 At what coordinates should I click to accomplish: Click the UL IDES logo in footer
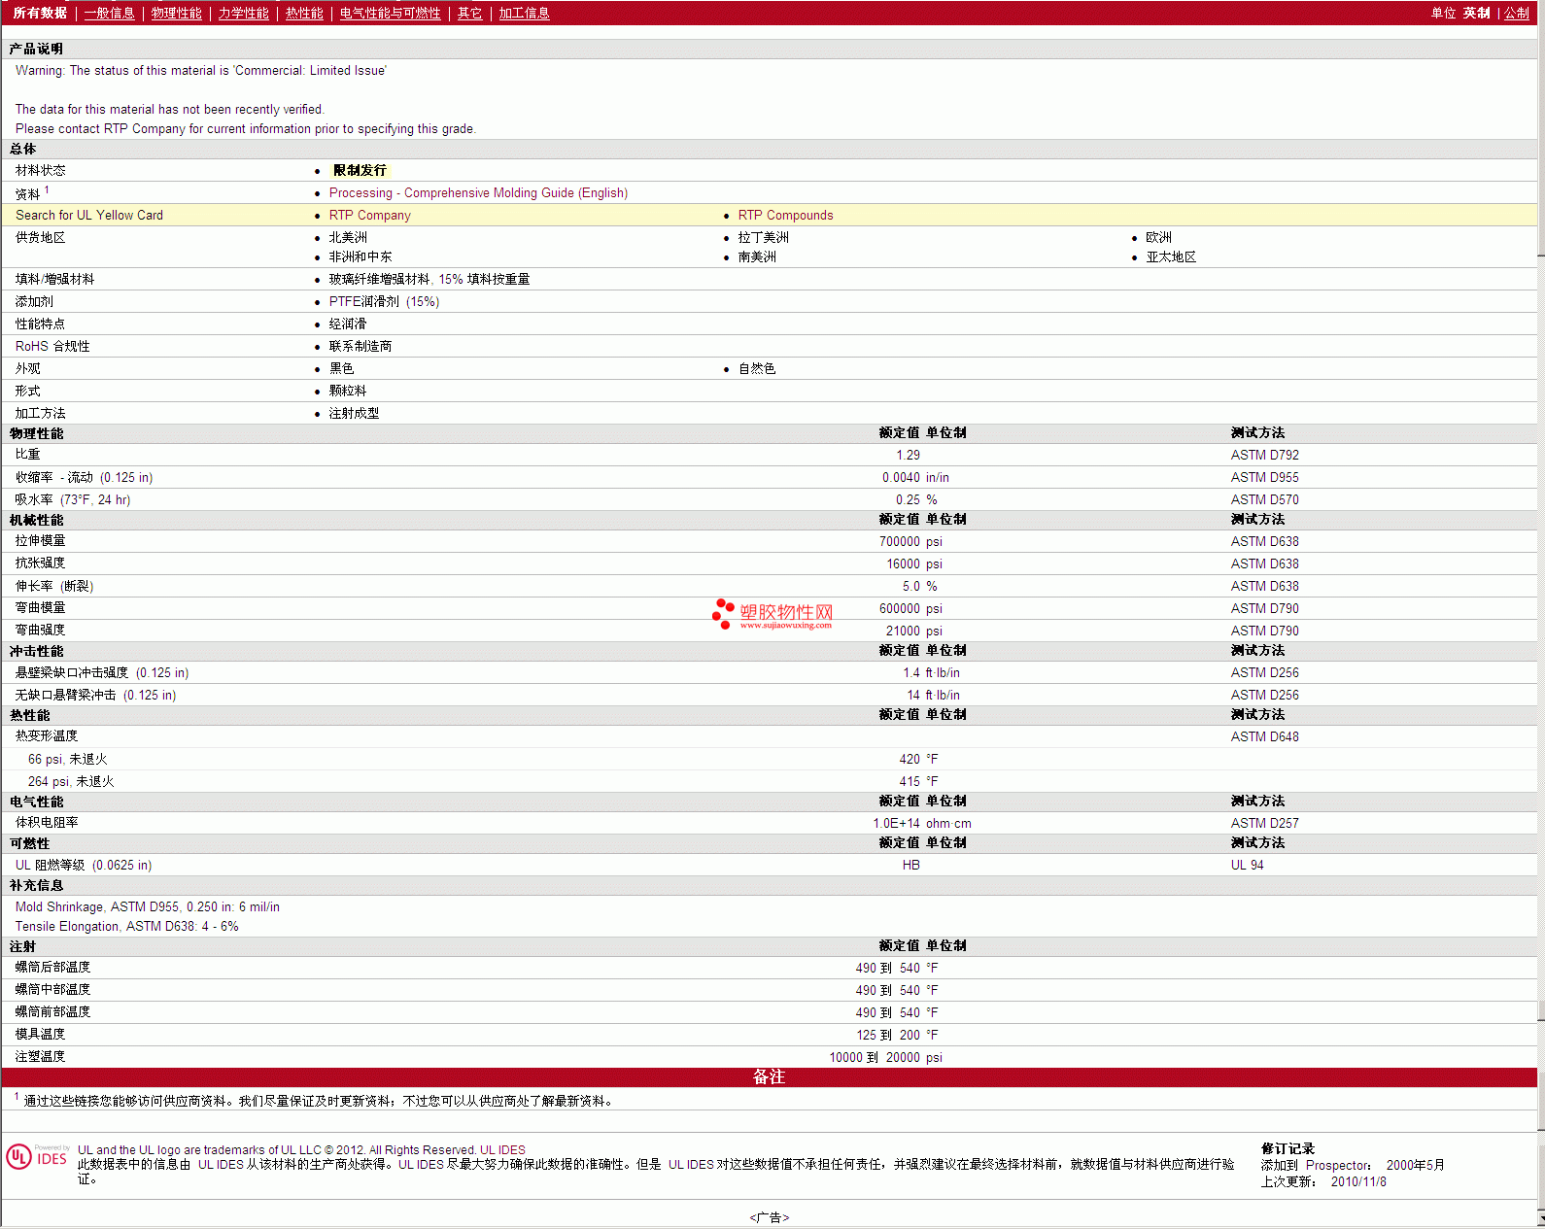[37, 1156]
